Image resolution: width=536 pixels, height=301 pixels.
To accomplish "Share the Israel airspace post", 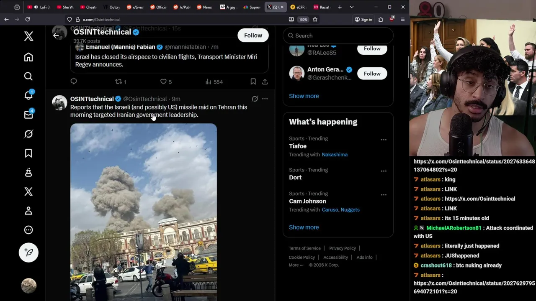I will pyautogui.click(x=265, y=82).
